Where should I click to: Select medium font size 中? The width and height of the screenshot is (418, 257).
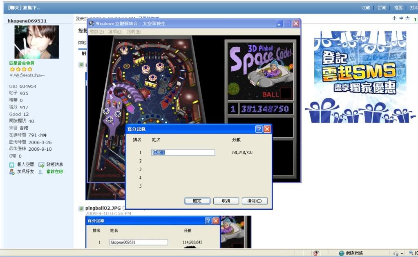401,18
